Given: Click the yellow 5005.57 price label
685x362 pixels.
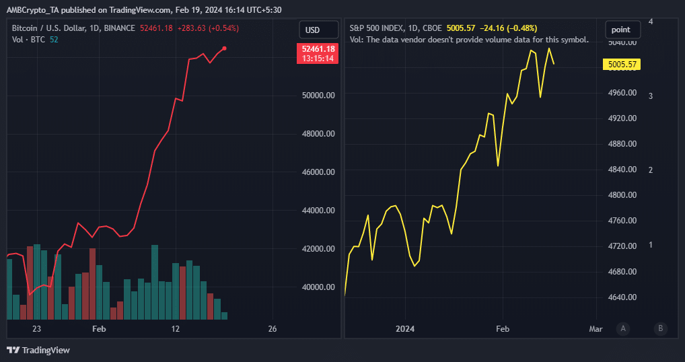Looking at the screenshot, I should (x=622, y=65).
